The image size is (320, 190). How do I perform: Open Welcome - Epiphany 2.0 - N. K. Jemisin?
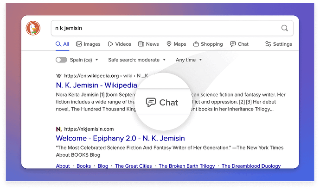coord(121,138)
